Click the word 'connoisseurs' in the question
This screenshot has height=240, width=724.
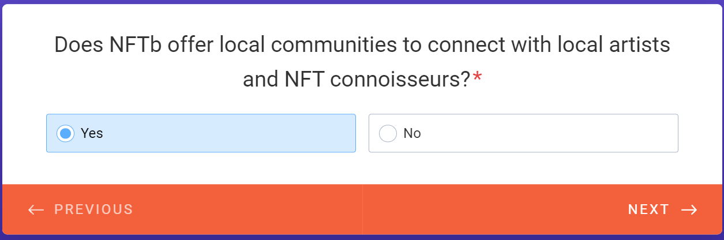400,80
